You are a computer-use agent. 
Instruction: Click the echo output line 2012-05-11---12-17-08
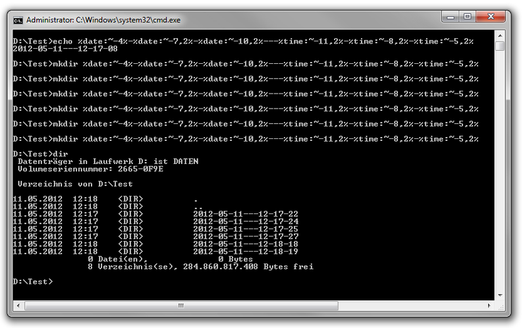[x=65, y=48]
